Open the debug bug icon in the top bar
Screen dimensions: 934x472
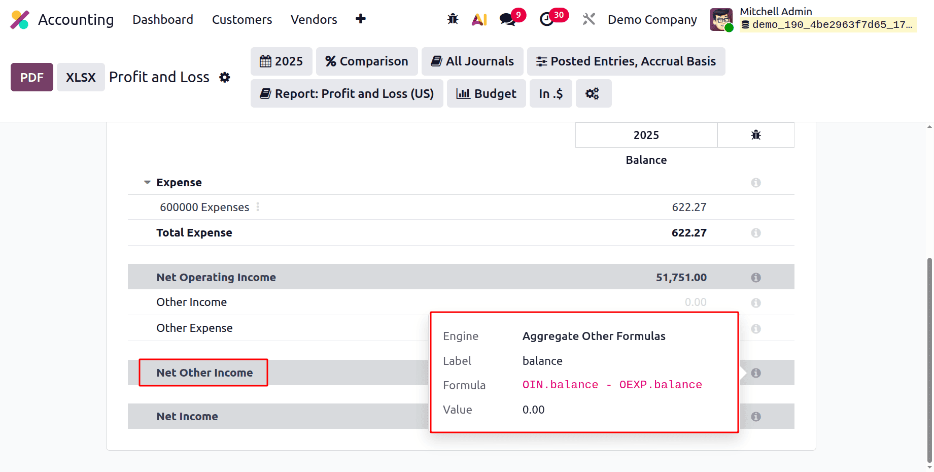(x=452, y=19)
